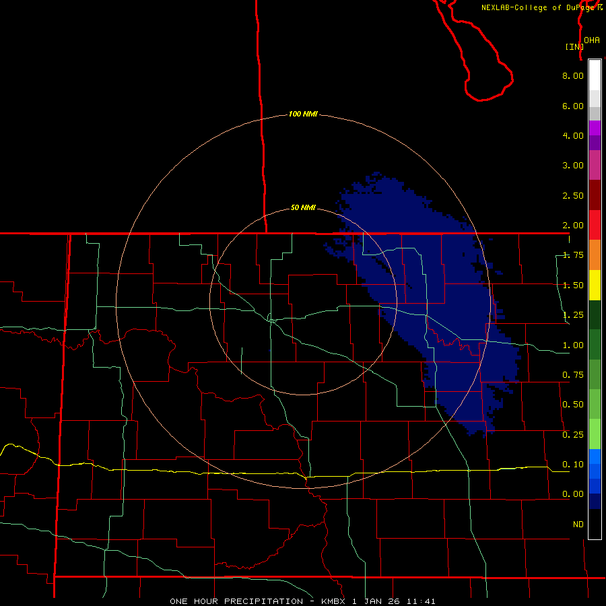Click the 1.50 legend value
The height and width of the screenshot is (606, 606).
573,285
